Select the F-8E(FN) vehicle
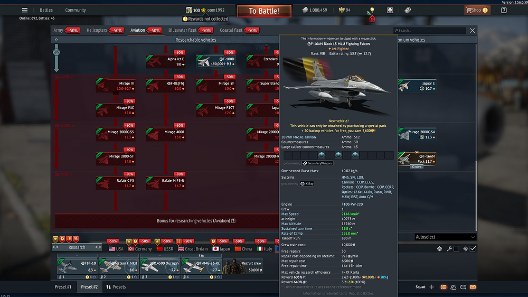Image resolution: width=528 pixels, height=297 pixels. [x=166, y=86]
